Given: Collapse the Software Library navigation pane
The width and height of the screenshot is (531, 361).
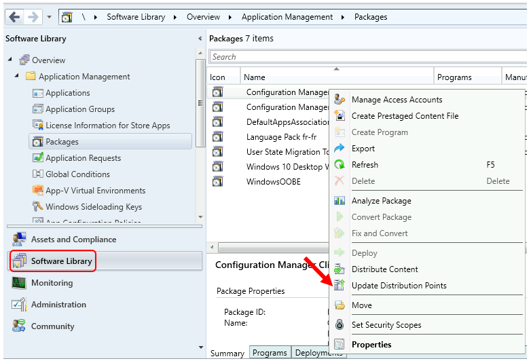Looking at the screenshot, I should click(200, 39).
